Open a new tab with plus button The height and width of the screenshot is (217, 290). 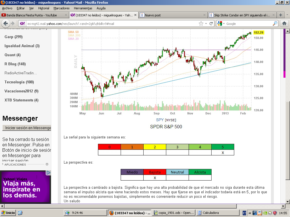click(281, 15)
